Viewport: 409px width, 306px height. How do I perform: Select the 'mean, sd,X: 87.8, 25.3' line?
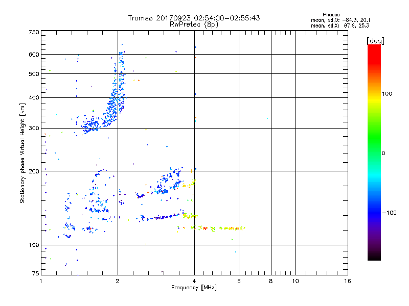[x=340, y=25]
